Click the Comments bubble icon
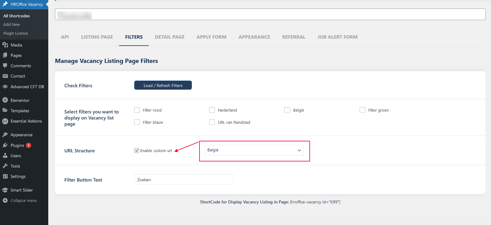This screenshot has width=491, height=225. pos(5,66)
